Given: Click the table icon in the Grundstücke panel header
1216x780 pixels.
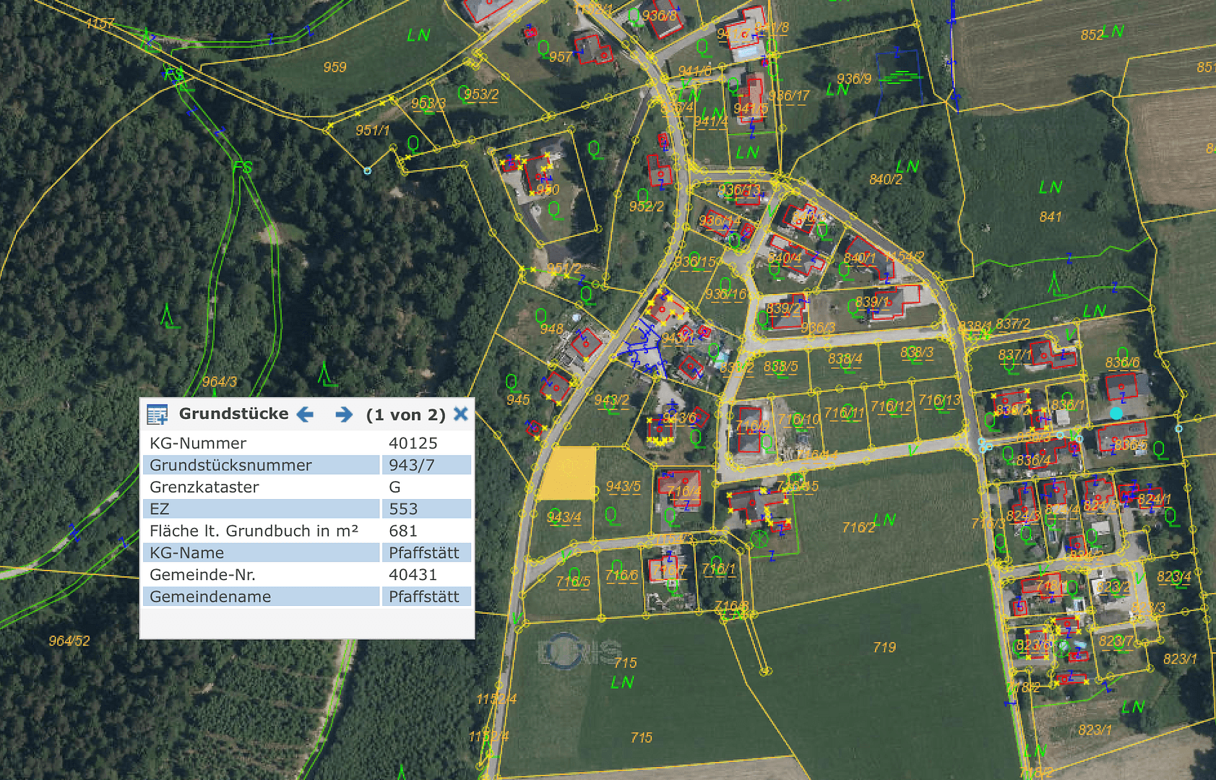Looking at the screenshot, I should pos(156,413).
